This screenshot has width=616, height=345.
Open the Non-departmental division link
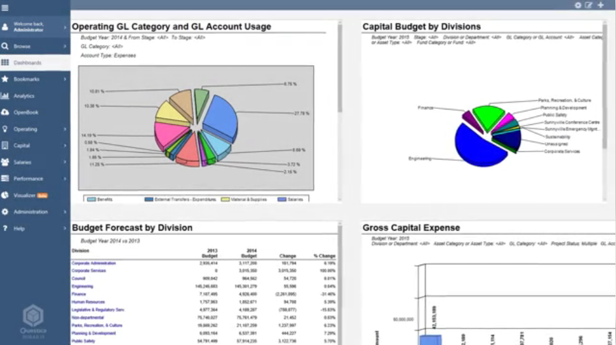[x=87, y=318]
